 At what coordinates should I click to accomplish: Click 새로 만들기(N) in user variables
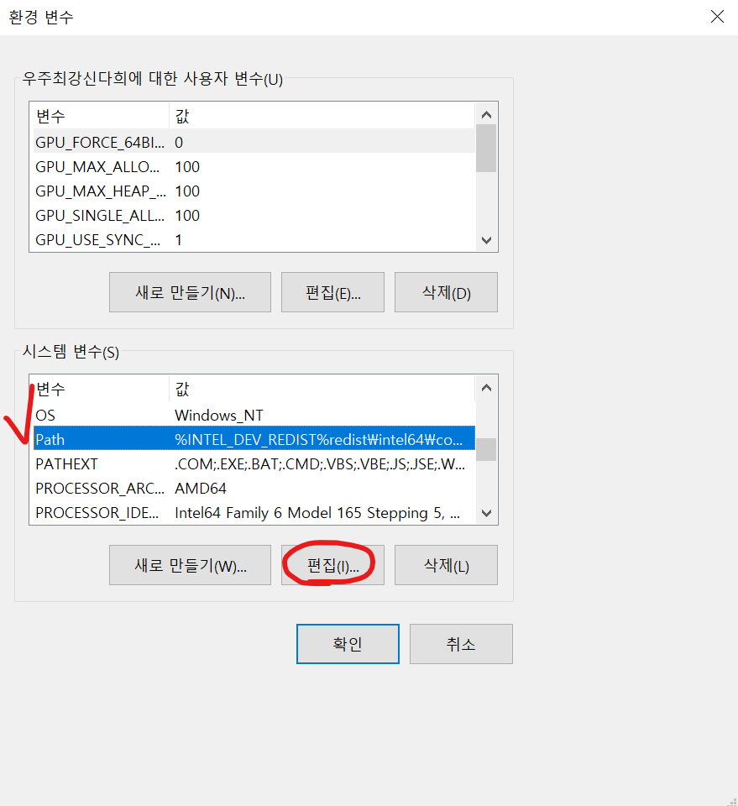(190, 292)
